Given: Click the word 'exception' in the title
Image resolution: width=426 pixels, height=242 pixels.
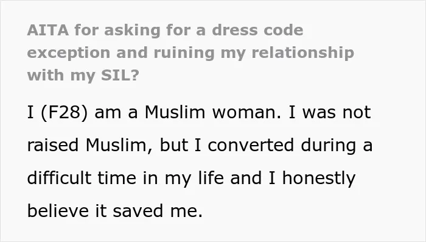Looking at the screenshot, I should (68, 53).
